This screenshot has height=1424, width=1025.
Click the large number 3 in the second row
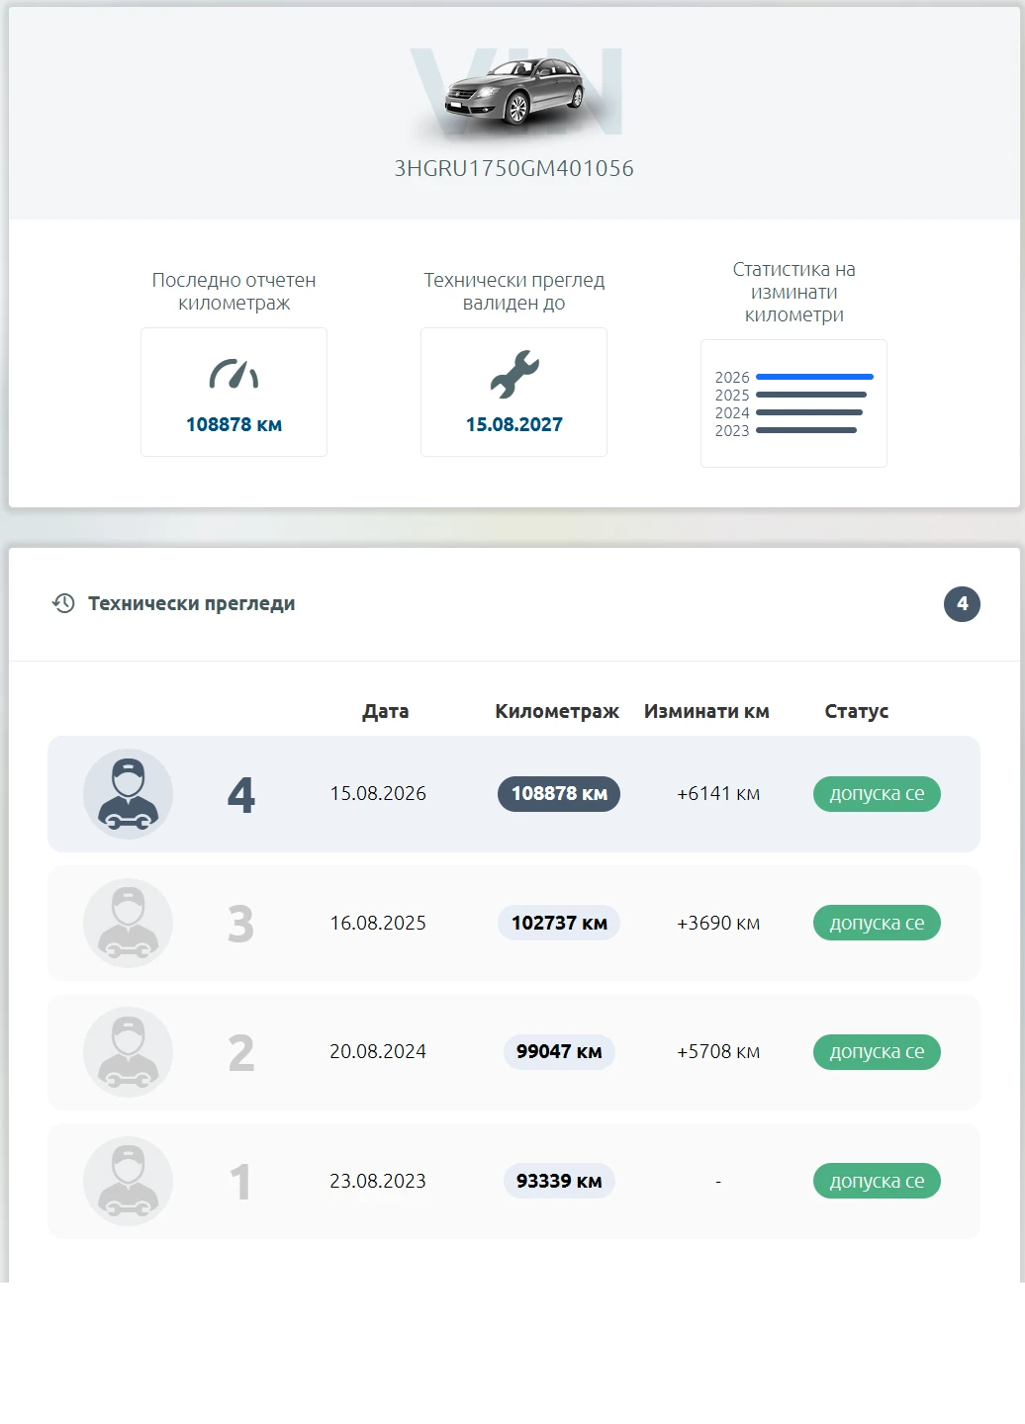pyautogui.click(x=241, y=924)
